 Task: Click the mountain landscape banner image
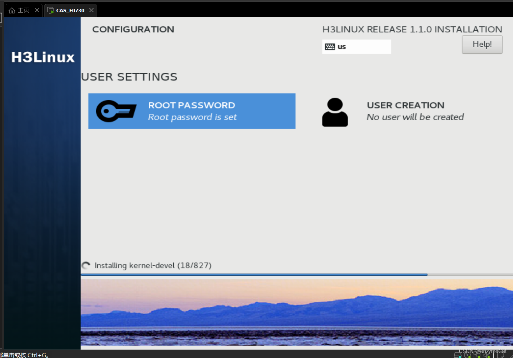(297, 312)
